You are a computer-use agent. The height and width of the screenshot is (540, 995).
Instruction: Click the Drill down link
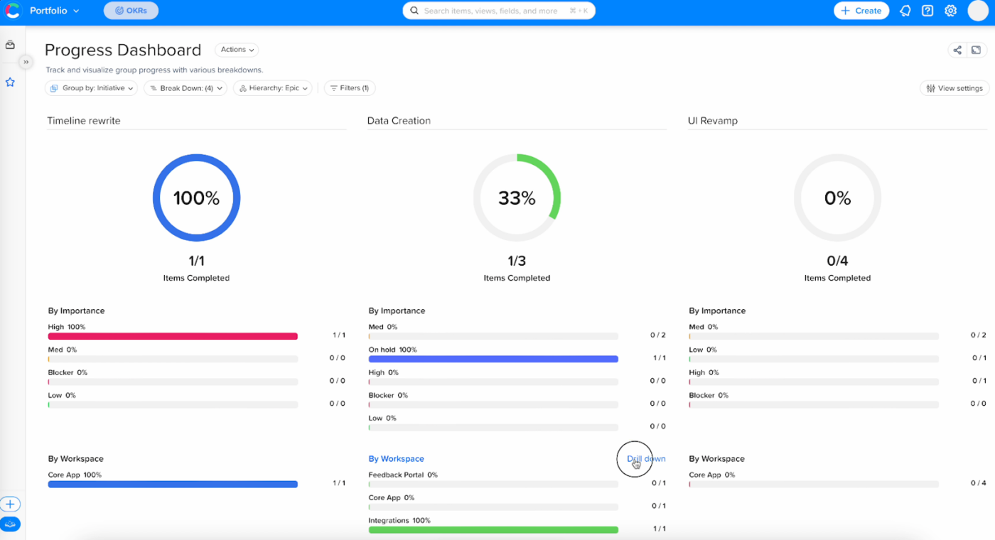click(646, 459)
